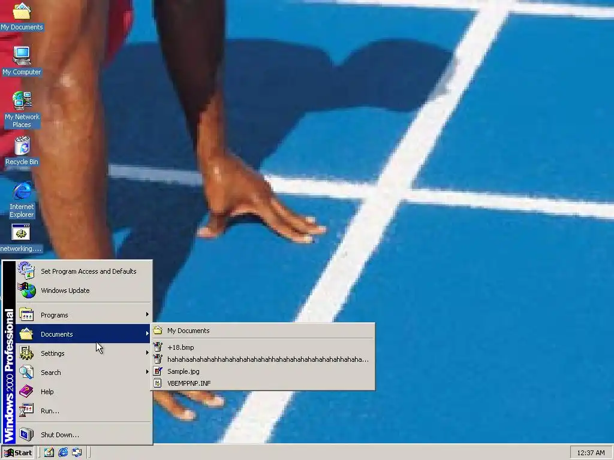
Task: Expand the Search submenu arrow
Action: 148,372
